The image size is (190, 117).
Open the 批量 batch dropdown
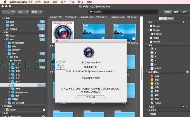(x=36, y=12)
